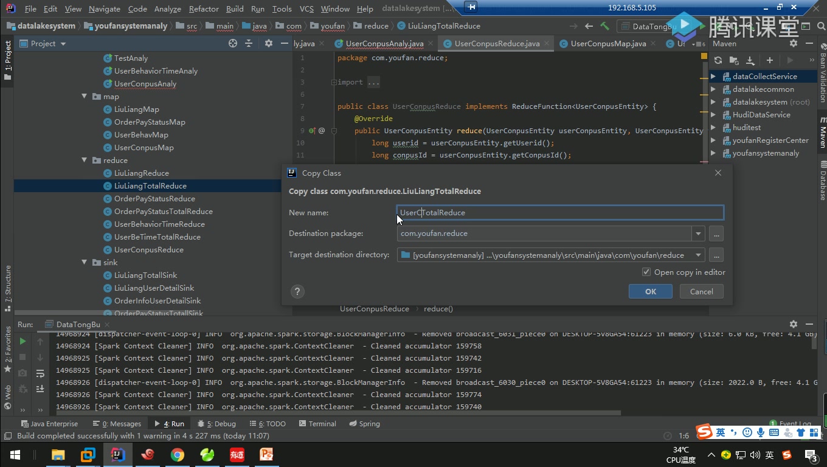Screen dimensions: 827x467
Task: Open Chrome from the Windows taskbar
Action: (x=177, y=454)
